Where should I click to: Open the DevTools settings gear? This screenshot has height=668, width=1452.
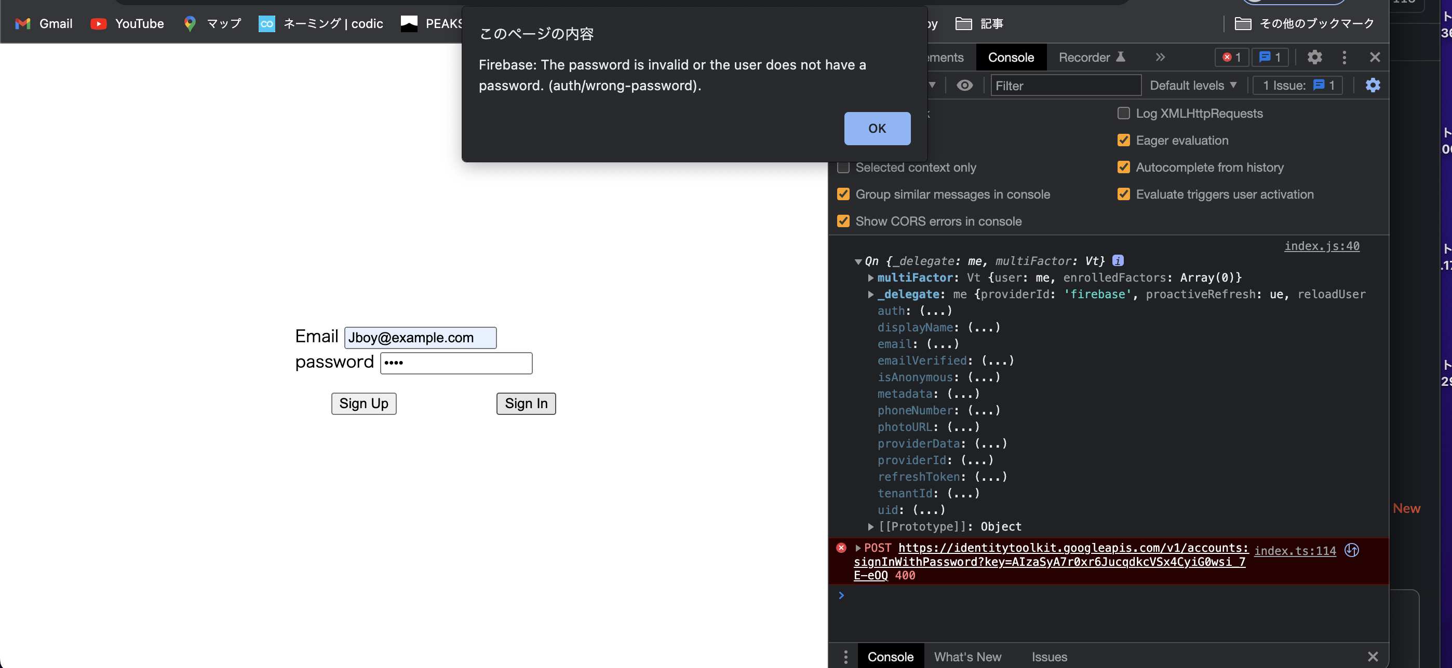coord(1315,57)
